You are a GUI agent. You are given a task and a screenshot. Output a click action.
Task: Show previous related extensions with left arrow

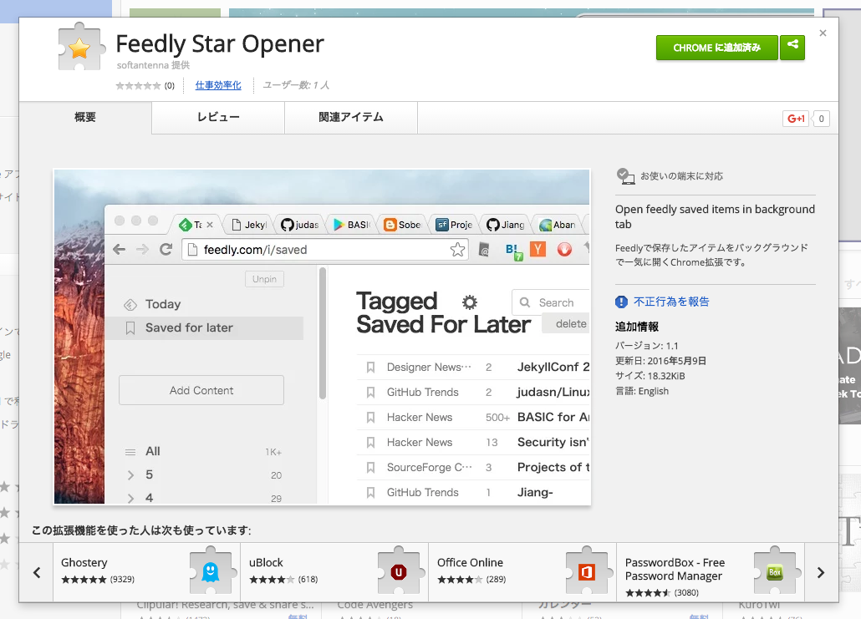click(x=37, y=573)
